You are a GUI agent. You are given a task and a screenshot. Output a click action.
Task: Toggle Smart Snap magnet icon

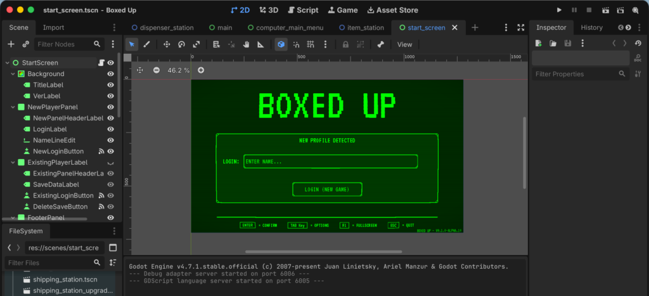(x=297, y=44)
